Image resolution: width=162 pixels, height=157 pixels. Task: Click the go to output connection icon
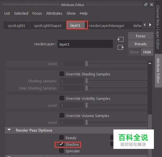(x=121, y=47)
